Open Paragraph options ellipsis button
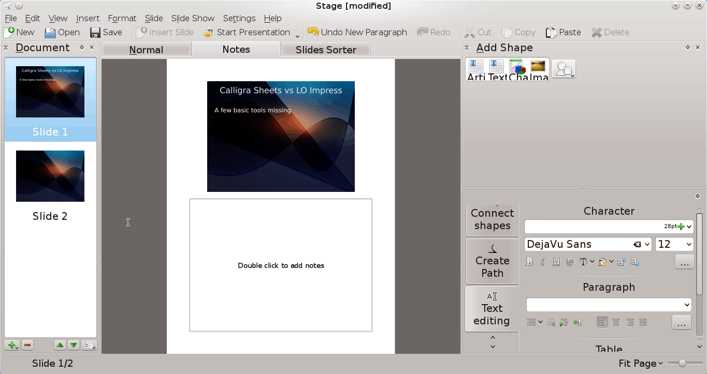 click(681, 322)
